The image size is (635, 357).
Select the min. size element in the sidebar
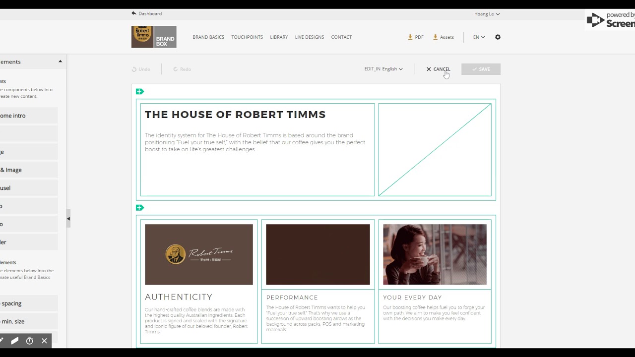[x=29, y=321]
